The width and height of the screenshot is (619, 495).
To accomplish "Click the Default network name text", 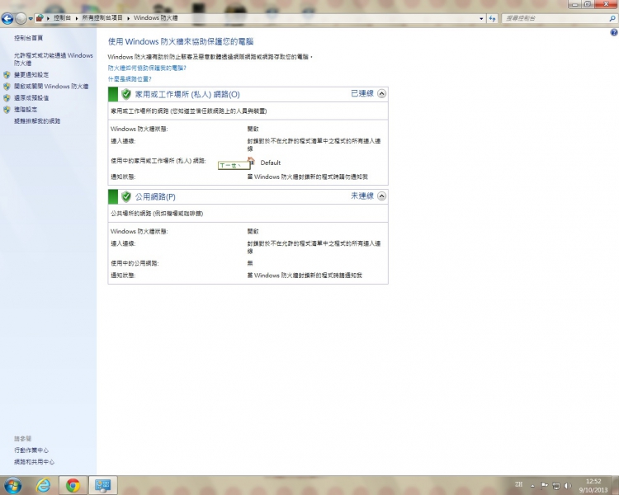I will point(271,163).
